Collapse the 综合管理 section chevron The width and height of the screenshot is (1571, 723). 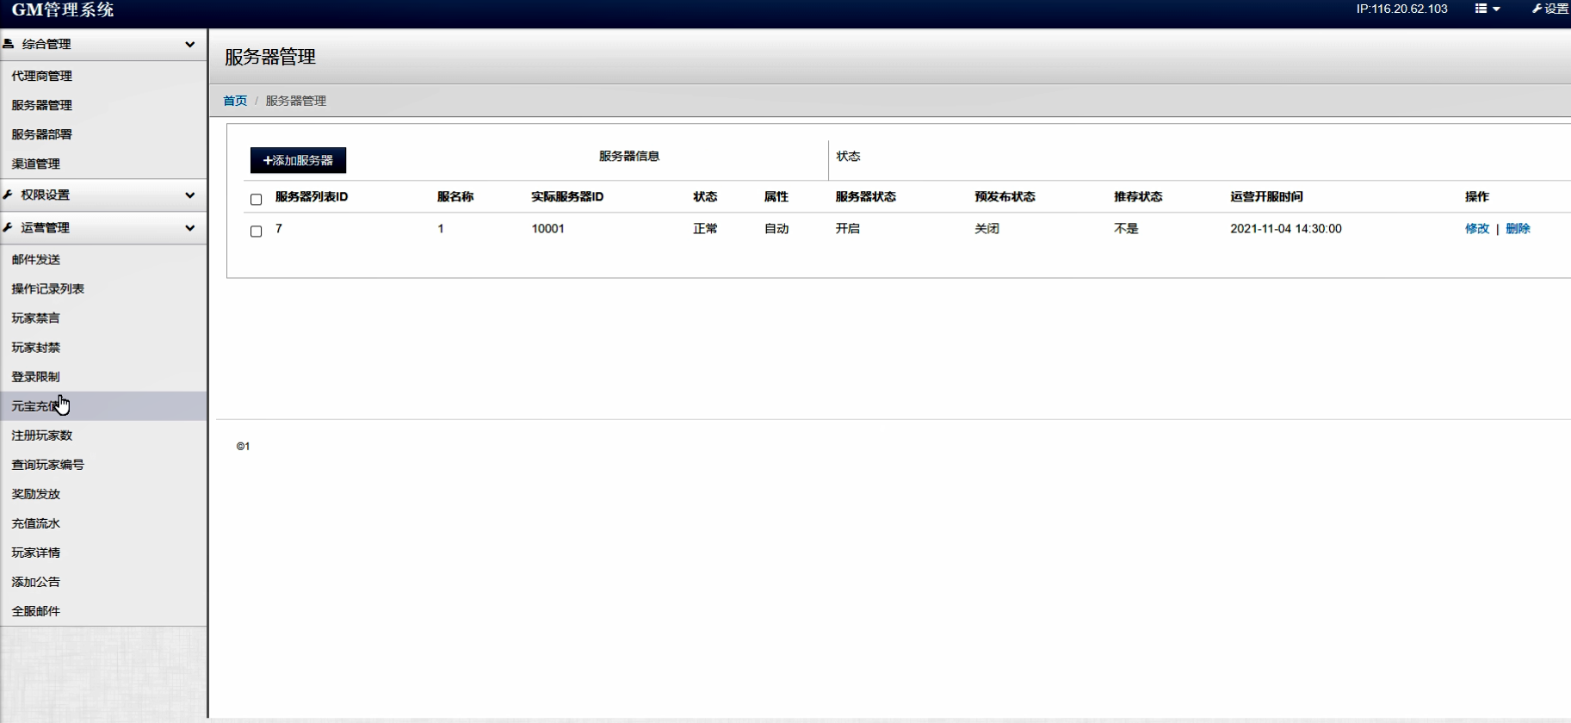coord(190,44)
